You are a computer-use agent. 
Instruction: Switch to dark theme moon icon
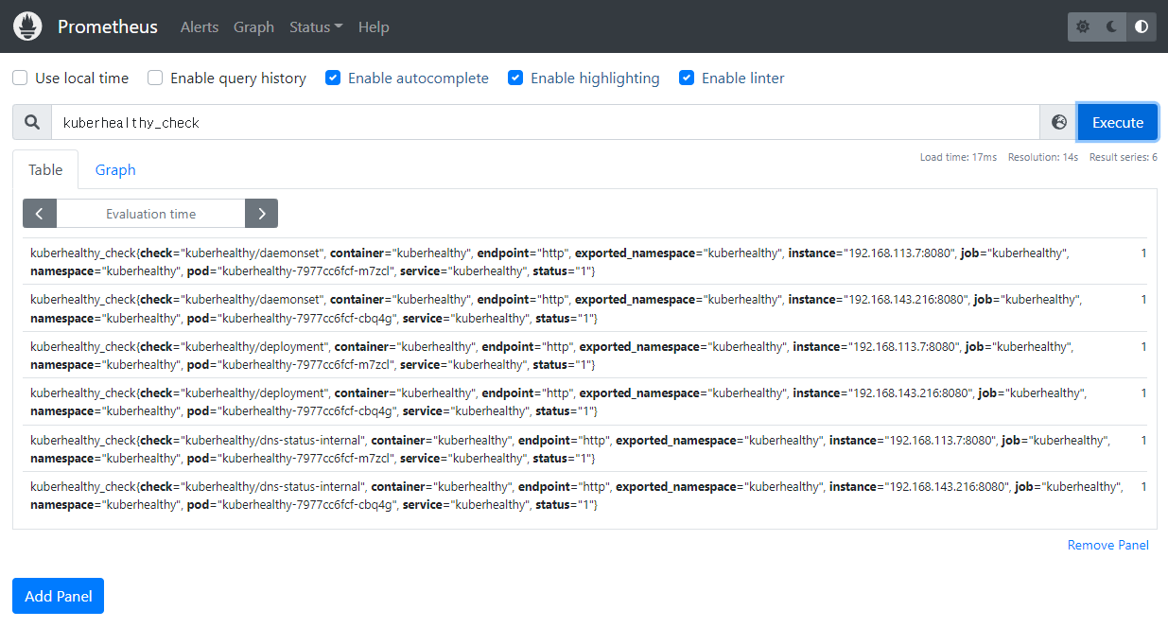pyautogui.click(x=1112, y=26)
